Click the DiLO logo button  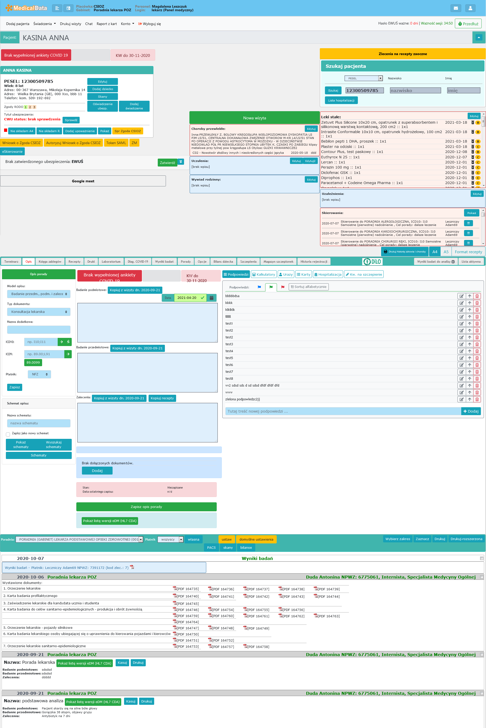pyautogui.click(x=372, y=261)
